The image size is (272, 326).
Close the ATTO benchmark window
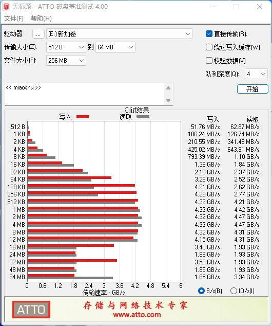click(x=260, y=7)
